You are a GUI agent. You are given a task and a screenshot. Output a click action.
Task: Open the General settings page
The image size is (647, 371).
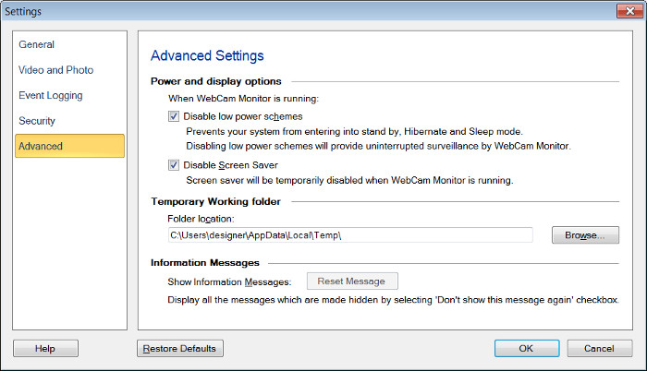coord(37,44)
